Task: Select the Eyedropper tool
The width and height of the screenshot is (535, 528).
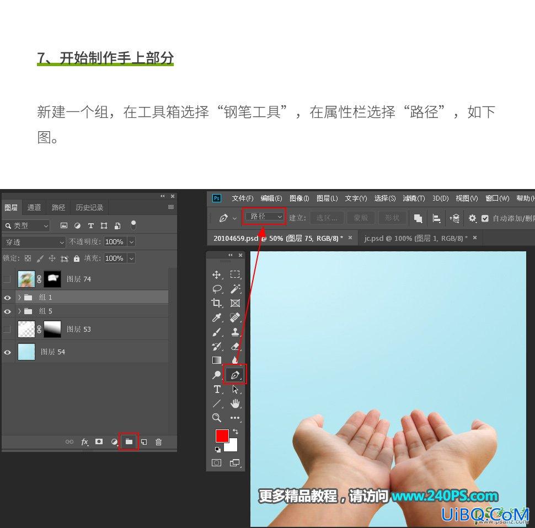Action: click(x=216, y=317)
